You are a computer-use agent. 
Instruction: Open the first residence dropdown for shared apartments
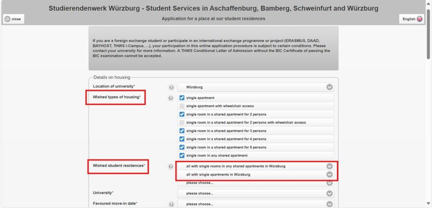pyautogui.click(x=255, y=166)
